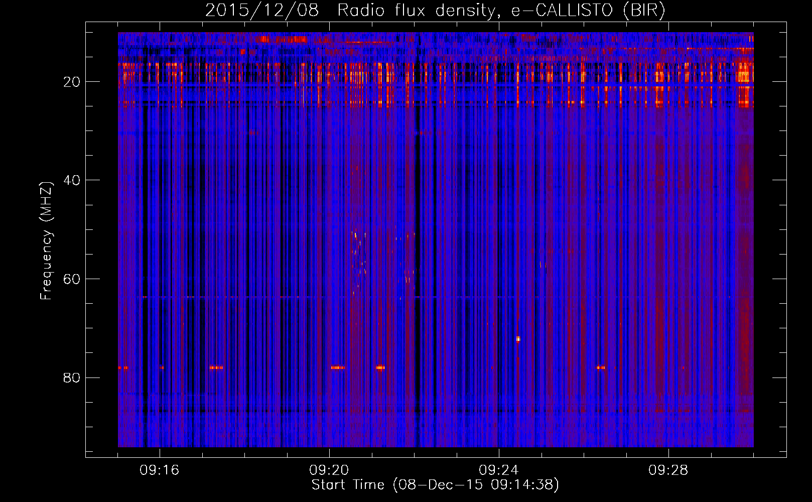812x502 pixels.
Task: Click the plot title "Radio flux density, e-CALLISTO (BIR)"
Action: click(501, 10)
